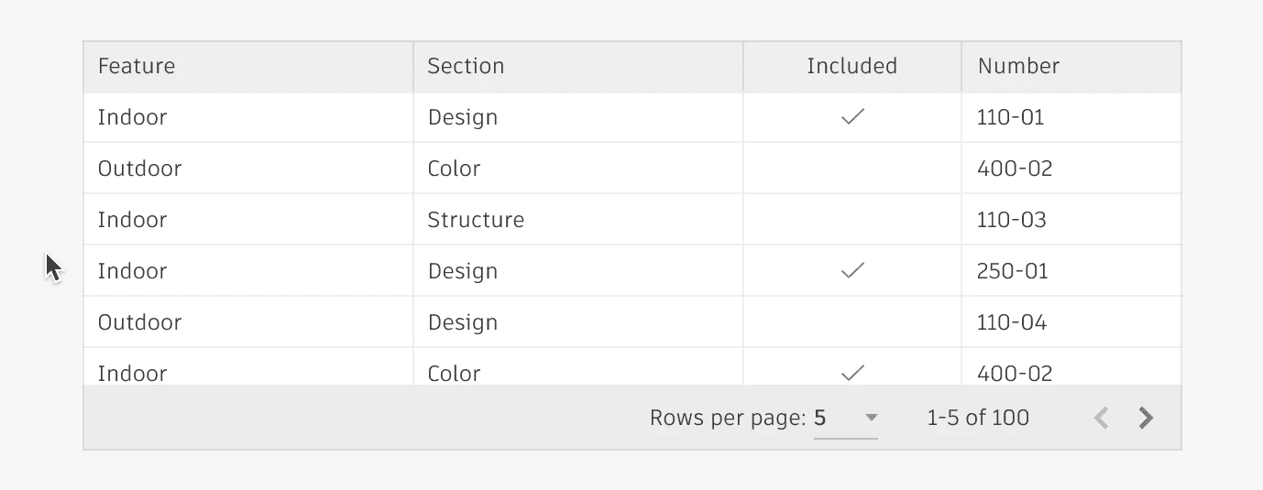Click the previous page arrow

[x=1102, y=419]
